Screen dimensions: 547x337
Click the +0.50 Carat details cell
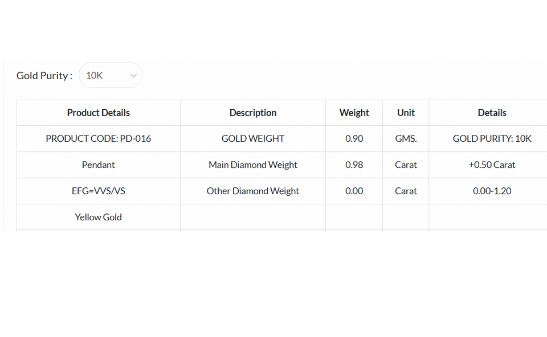tap(492, 165)
